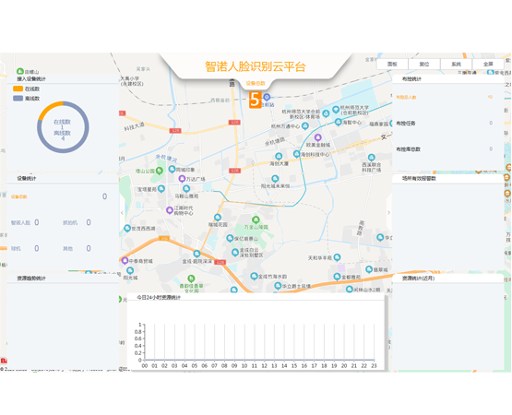Collapse the left panels with the chevron arrow
This screenshot has height=415, width=512.
point(122,212)
